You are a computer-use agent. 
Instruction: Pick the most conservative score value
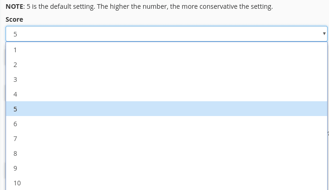pyautogui.click(x=166, y=183)
